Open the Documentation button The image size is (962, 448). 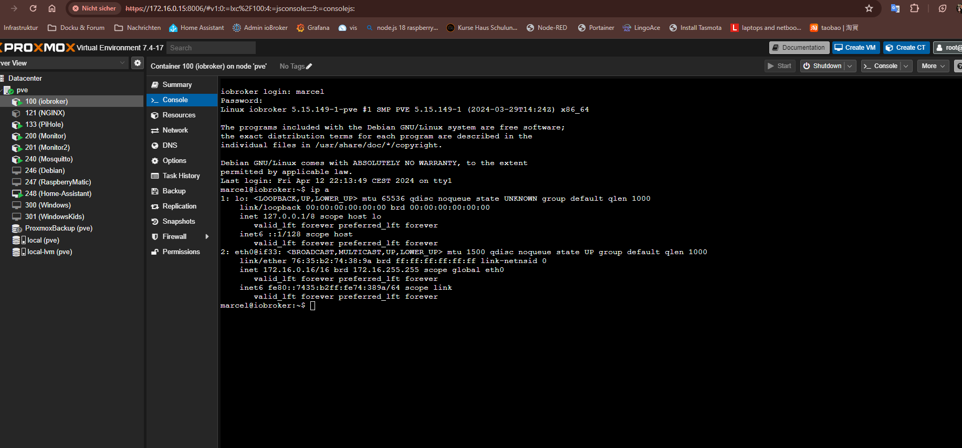point(799,48)
